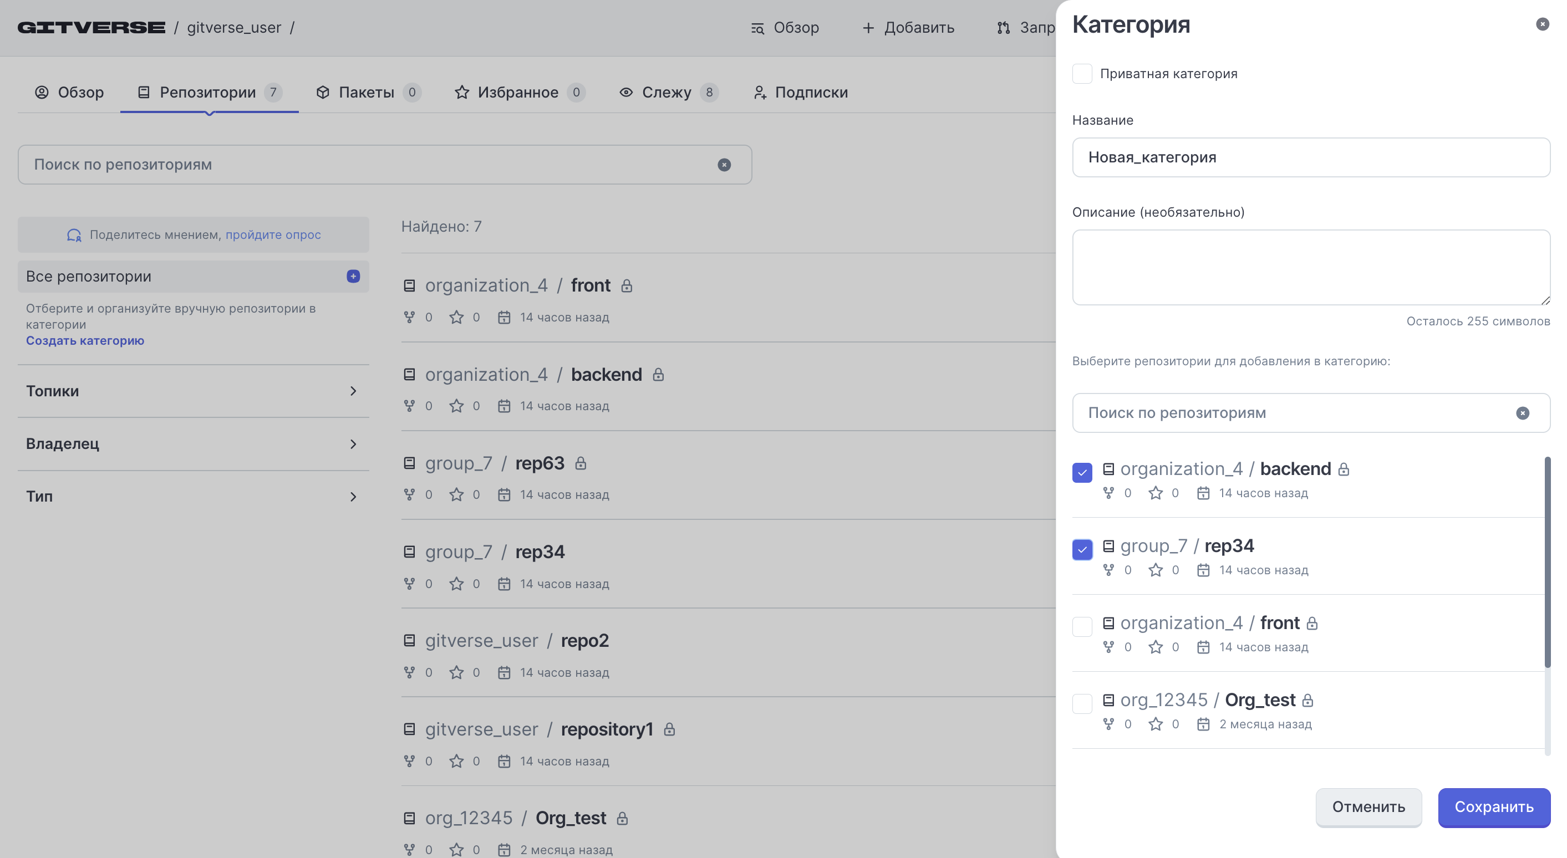This screenshot has height=858, width=1567.
Task: Select Все репозитории in the sidebar
Action: pyautogui.click(x=194, y=277)
